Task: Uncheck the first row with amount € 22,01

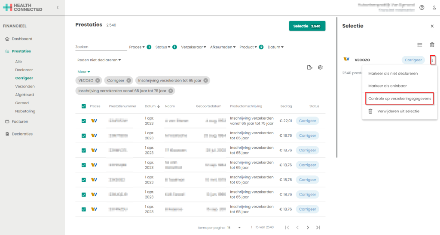Action: click(x=84, y=121)
